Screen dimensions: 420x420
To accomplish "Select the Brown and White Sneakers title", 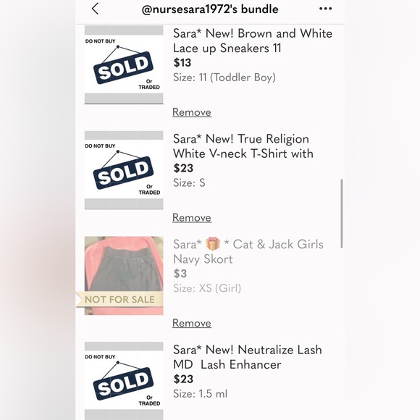I will point(253,41).
